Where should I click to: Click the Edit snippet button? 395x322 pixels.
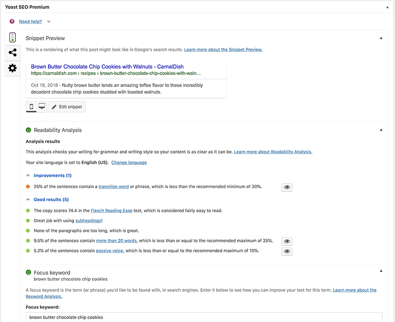67,107
